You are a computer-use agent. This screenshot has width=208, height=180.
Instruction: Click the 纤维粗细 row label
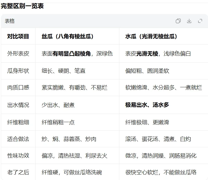pyautogui.click(x=18, y=122)
